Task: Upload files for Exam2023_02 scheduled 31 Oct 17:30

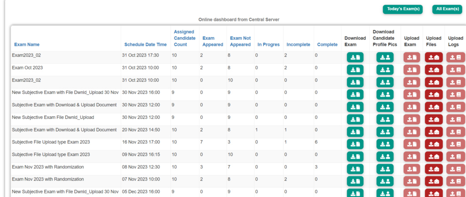Action: pos(434,57)
